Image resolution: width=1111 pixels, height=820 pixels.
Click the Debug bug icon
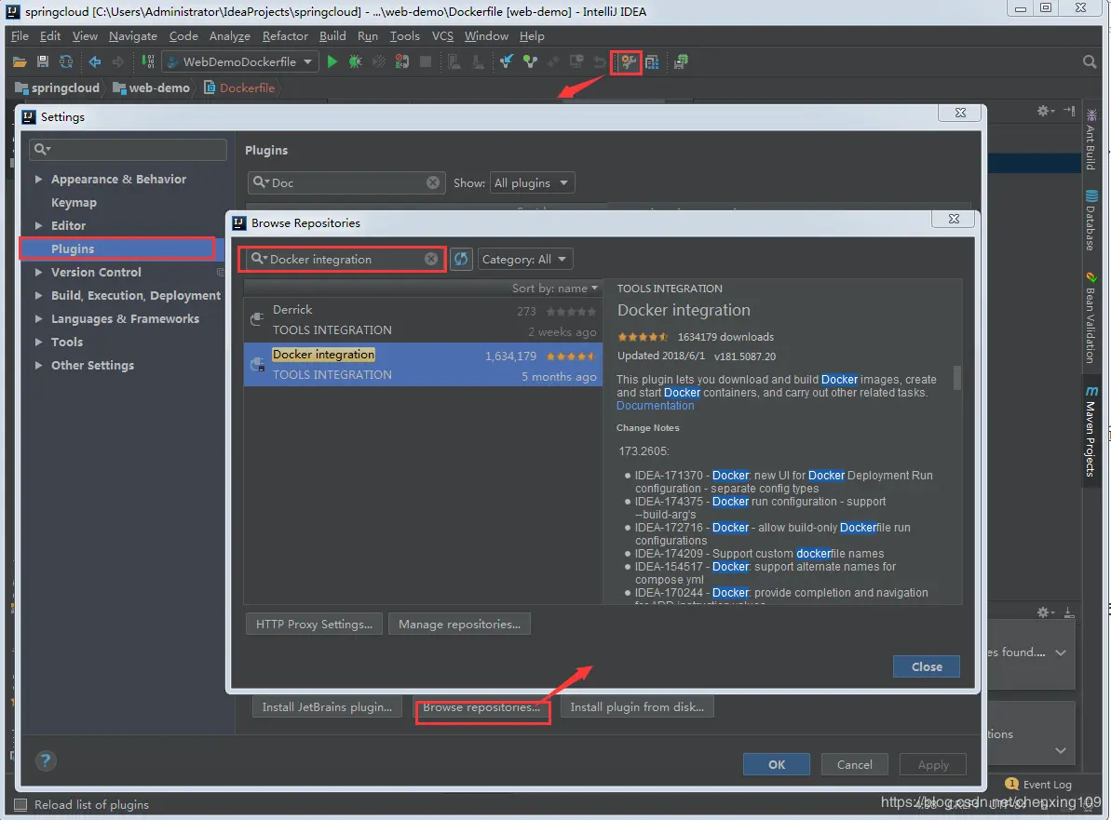(x=355, y=62)
